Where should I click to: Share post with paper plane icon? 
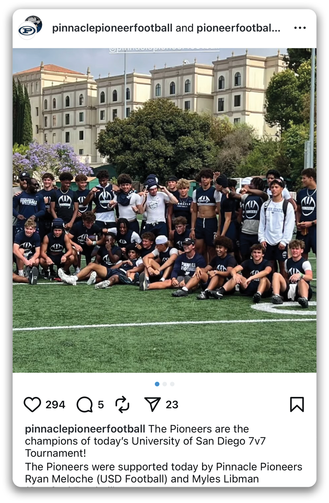tap(152, 404)
